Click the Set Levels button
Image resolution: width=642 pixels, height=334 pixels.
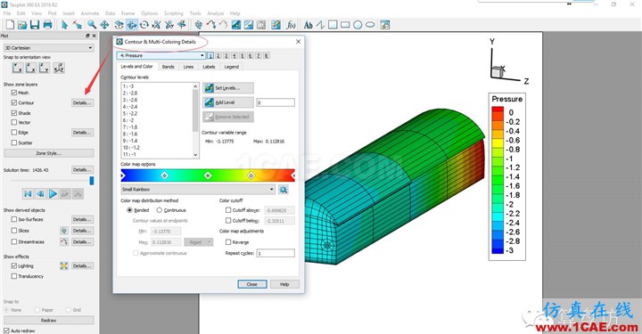tap(228, 88)
